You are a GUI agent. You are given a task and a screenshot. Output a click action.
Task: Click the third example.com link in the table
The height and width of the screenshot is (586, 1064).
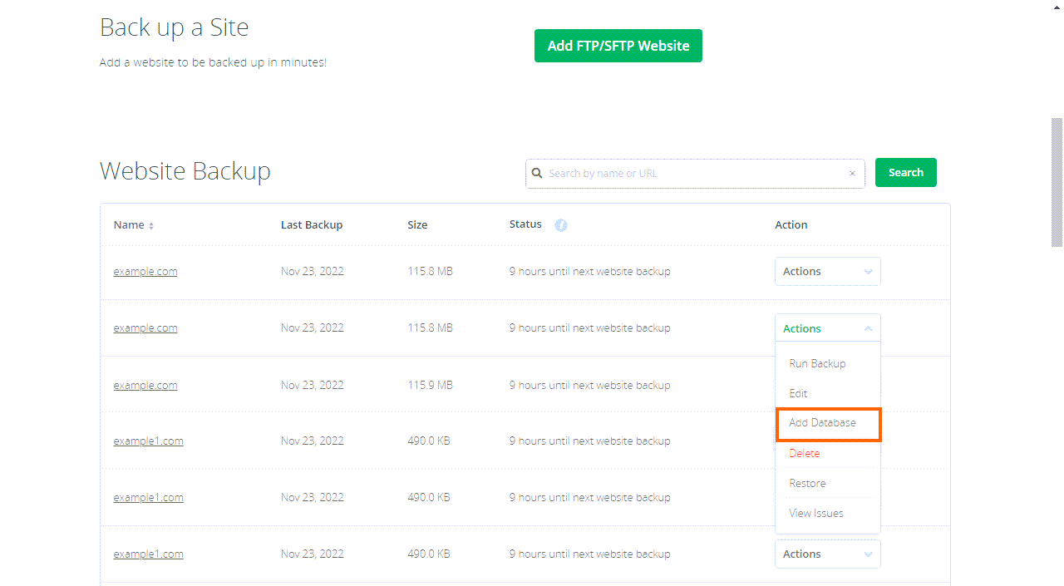145,385
